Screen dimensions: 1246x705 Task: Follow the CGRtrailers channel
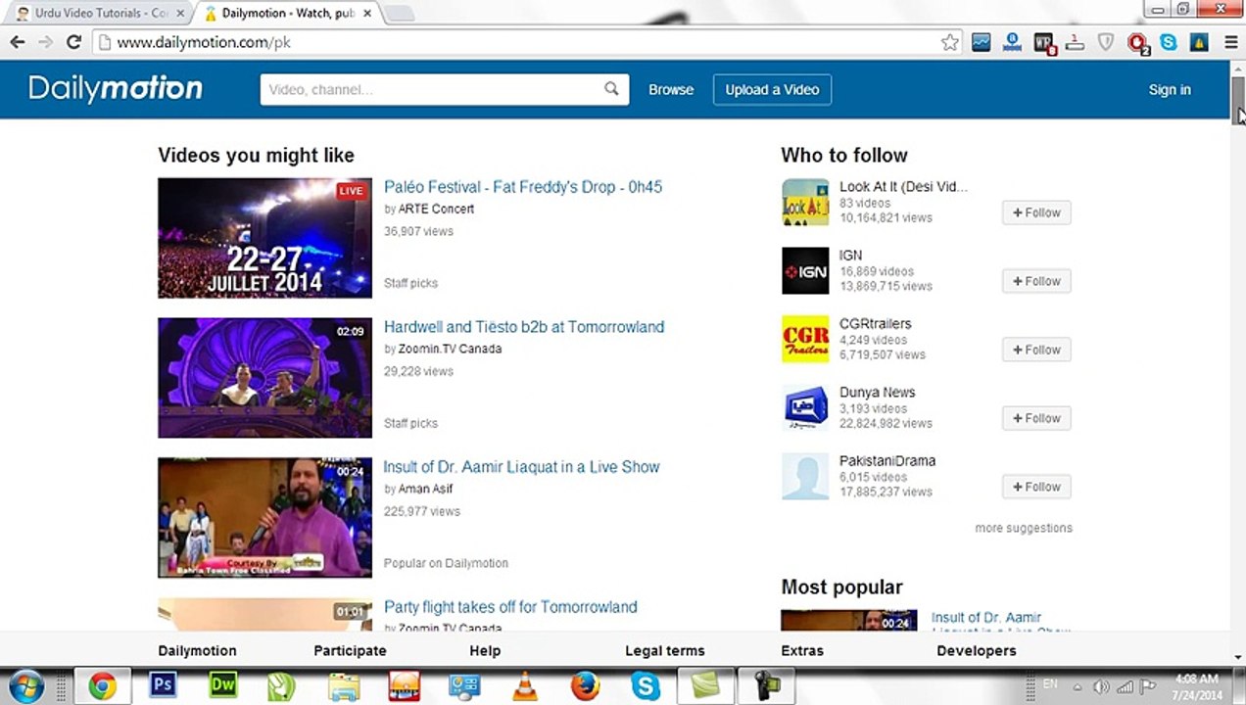(x=1036, y=350)
